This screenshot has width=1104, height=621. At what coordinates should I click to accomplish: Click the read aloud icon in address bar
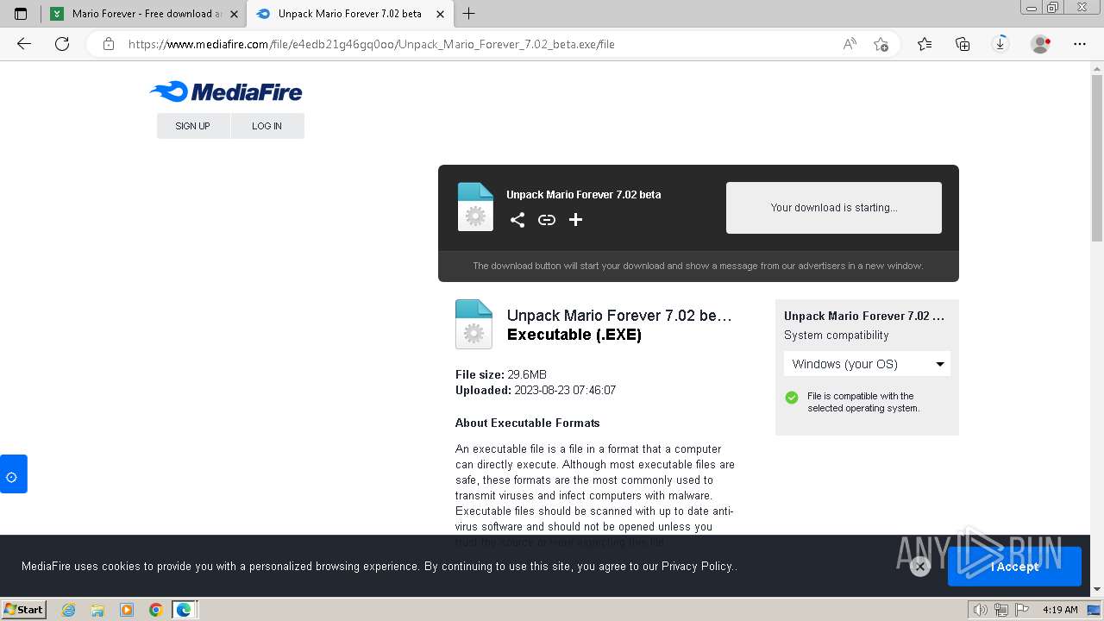[x=850, y=44]
